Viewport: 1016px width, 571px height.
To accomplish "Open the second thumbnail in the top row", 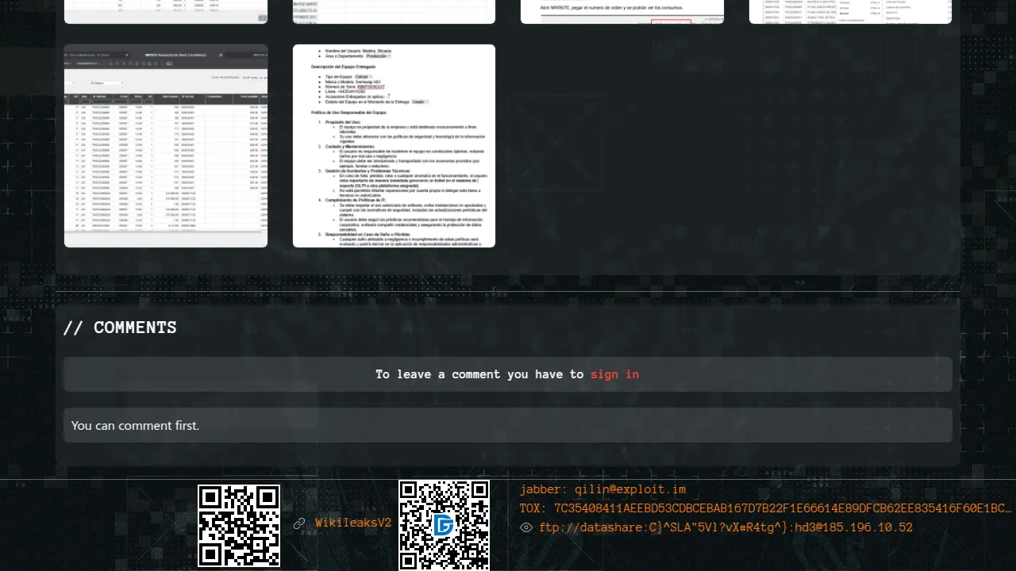I will coord(394,11).
